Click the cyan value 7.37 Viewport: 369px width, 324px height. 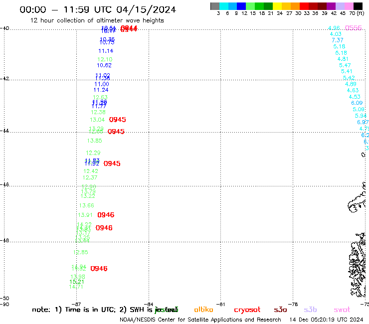point(338,40)
